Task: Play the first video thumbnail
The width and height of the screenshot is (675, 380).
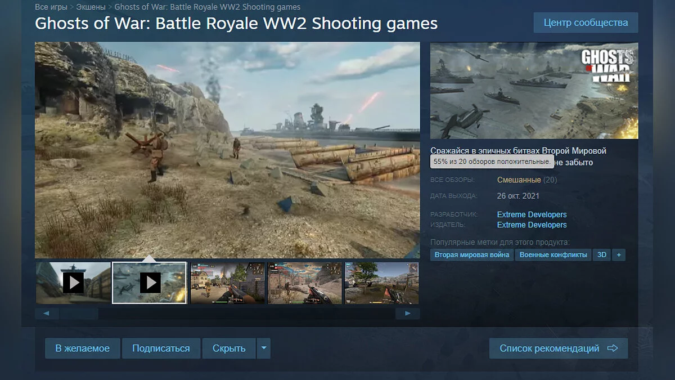Action: pyautogui.click(x=73, y=283)
